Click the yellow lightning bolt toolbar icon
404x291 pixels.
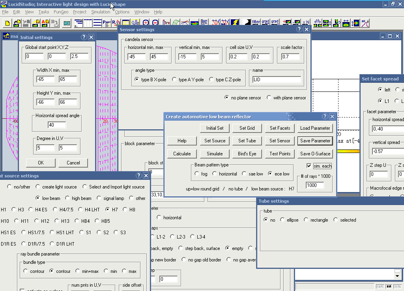pyautogui.click(x=235, y=22)
